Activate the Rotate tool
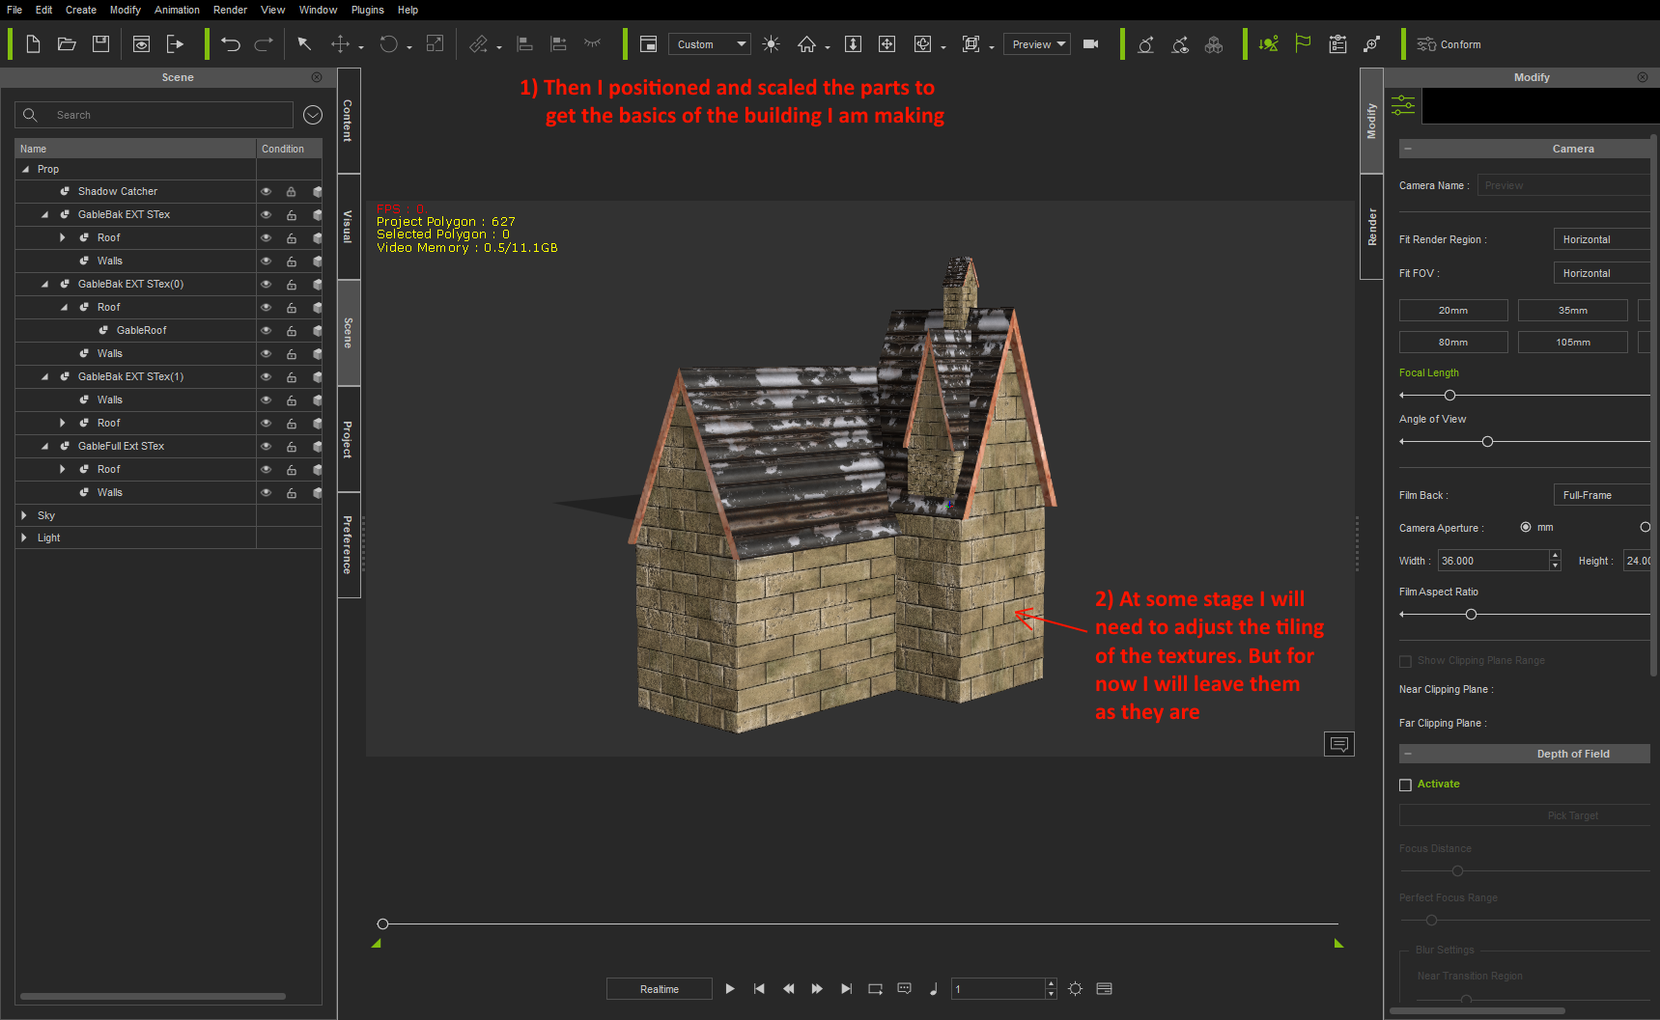Image resolution: width=1660 pixels, height=1020 pixels. click(388, 44)
